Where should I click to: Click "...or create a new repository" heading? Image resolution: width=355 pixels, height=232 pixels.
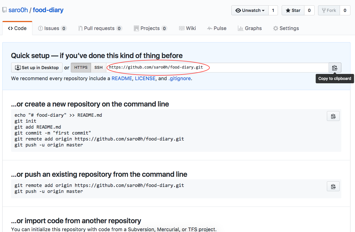pos(90,104)
